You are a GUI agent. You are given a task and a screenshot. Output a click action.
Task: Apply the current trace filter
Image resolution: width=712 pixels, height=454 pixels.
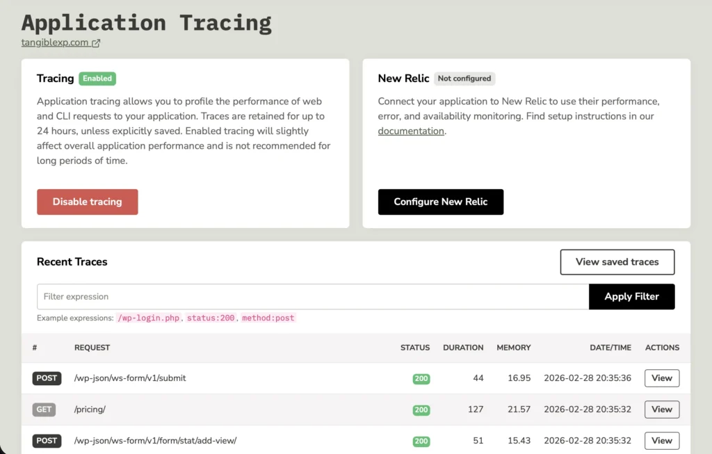coord(631,296)
